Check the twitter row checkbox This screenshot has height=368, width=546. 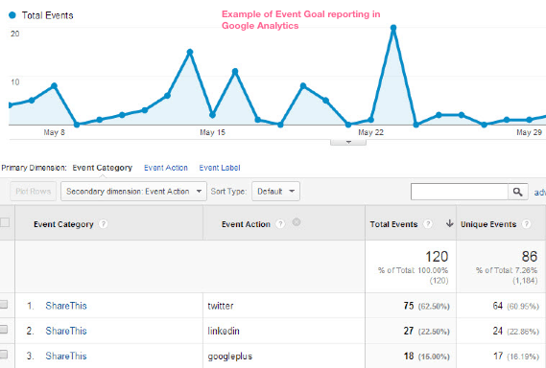tap(4, 305)
